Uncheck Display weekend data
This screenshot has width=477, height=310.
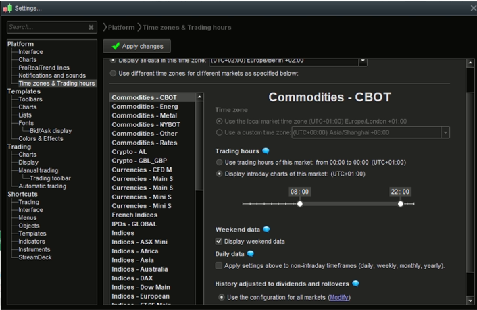click(219, 241)
